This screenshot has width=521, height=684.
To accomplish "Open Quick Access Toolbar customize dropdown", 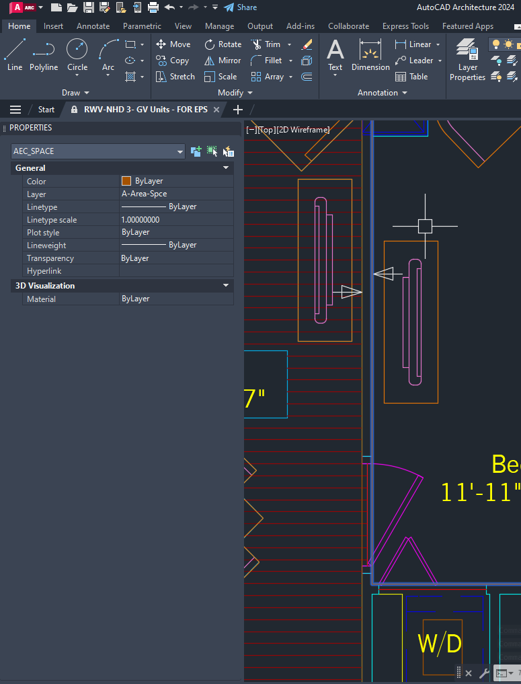I will [x=214, y=7].
